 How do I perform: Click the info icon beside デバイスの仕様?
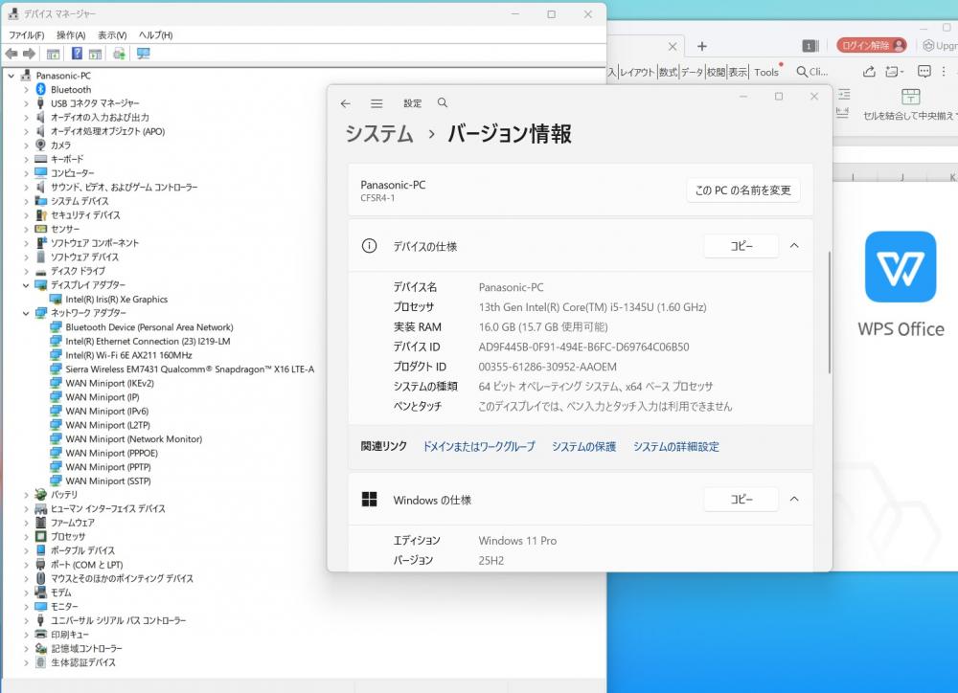click(369, 245)
